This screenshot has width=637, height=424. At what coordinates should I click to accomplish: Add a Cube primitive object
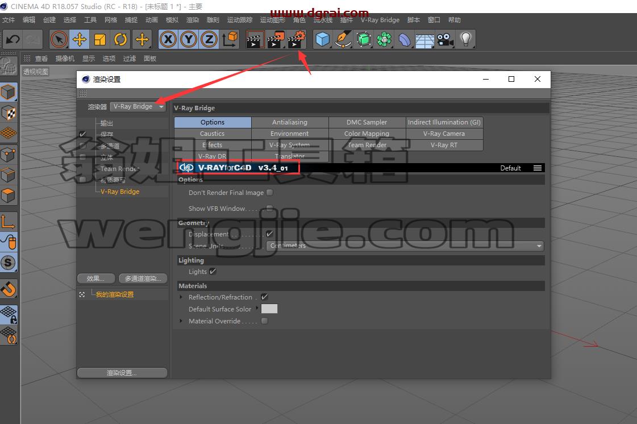[x=323, y=39]
